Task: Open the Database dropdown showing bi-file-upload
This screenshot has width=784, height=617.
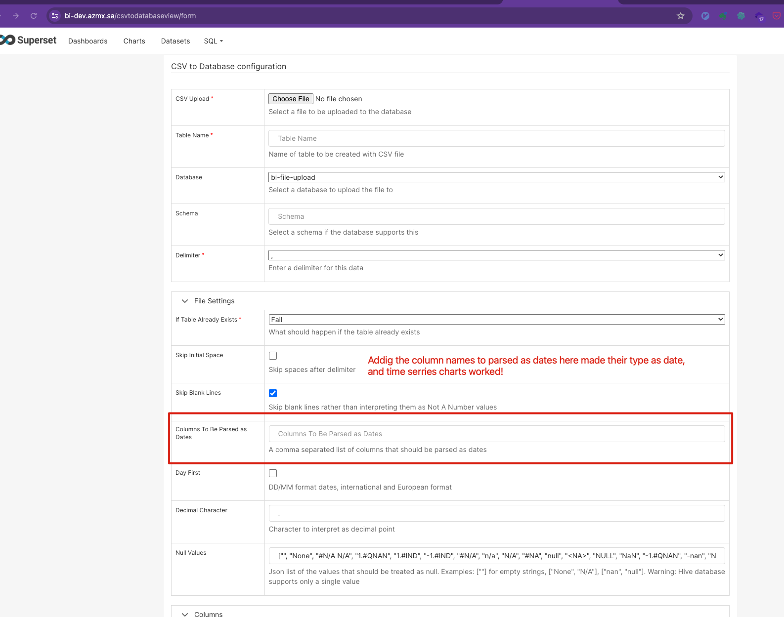Action: [496, 177]
